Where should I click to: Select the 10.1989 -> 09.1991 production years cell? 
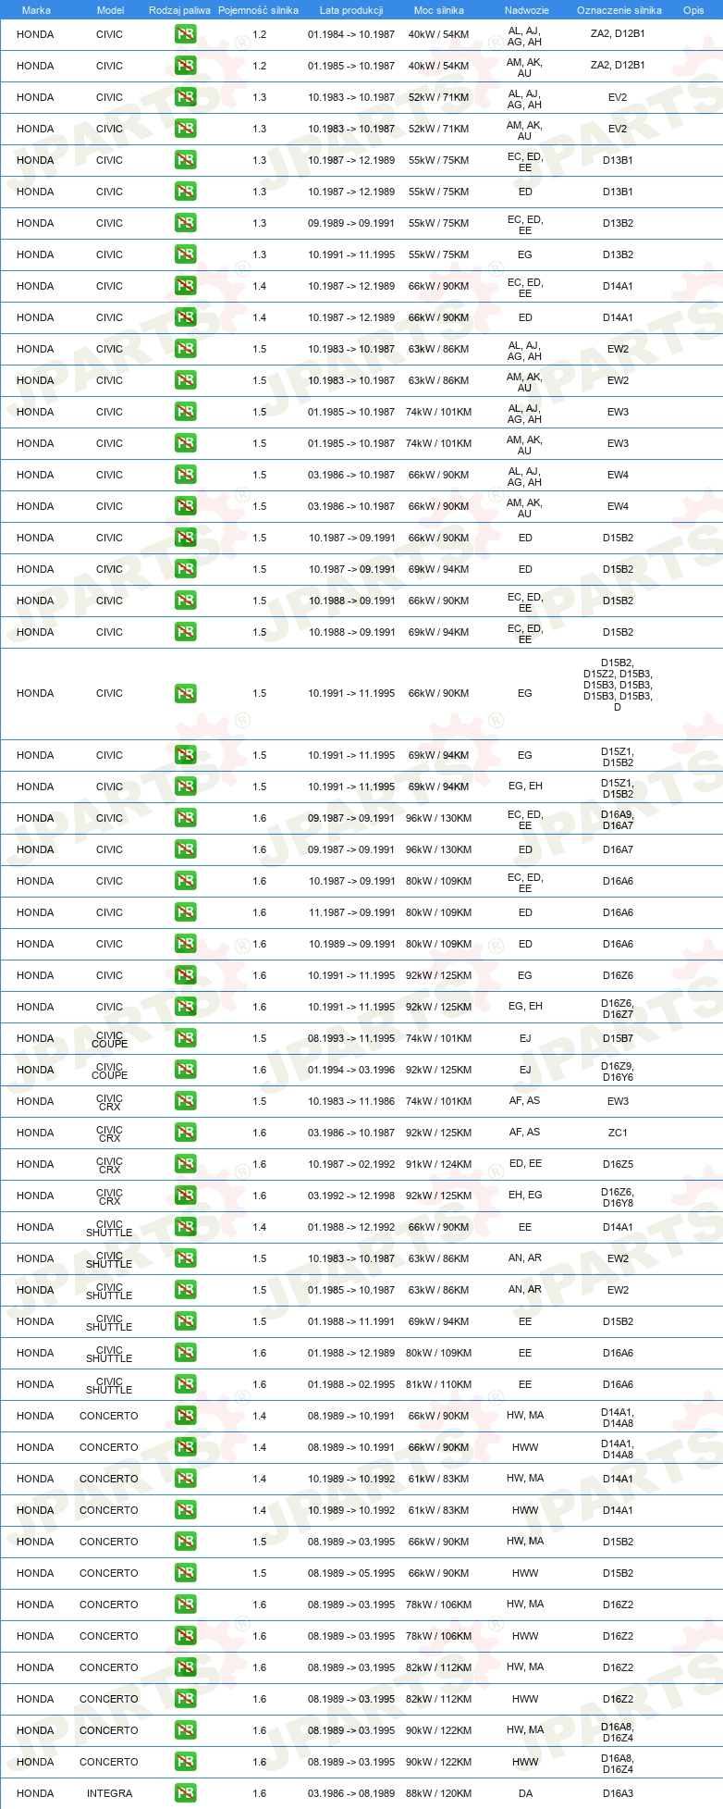tap(351, 944)
